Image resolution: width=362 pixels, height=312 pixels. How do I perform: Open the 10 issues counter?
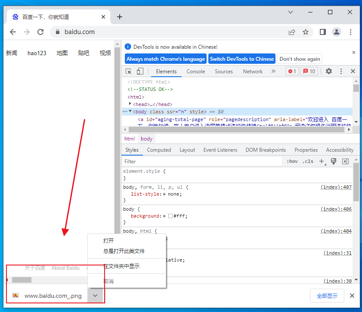309,72
